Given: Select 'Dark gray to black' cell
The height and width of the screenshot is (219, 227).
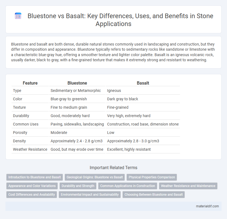Looking at the screenshot, I should [x=143, y=99].
